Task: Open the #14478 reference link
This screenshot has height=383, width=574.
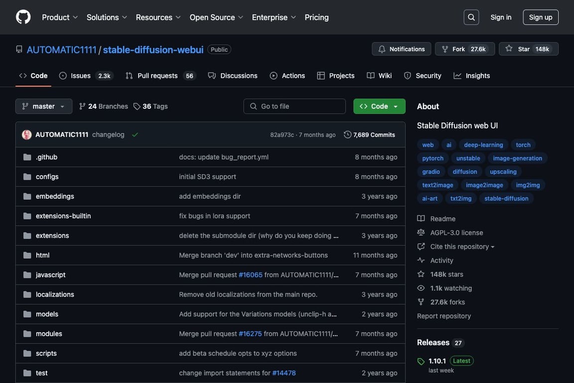Action: [284, 373]
